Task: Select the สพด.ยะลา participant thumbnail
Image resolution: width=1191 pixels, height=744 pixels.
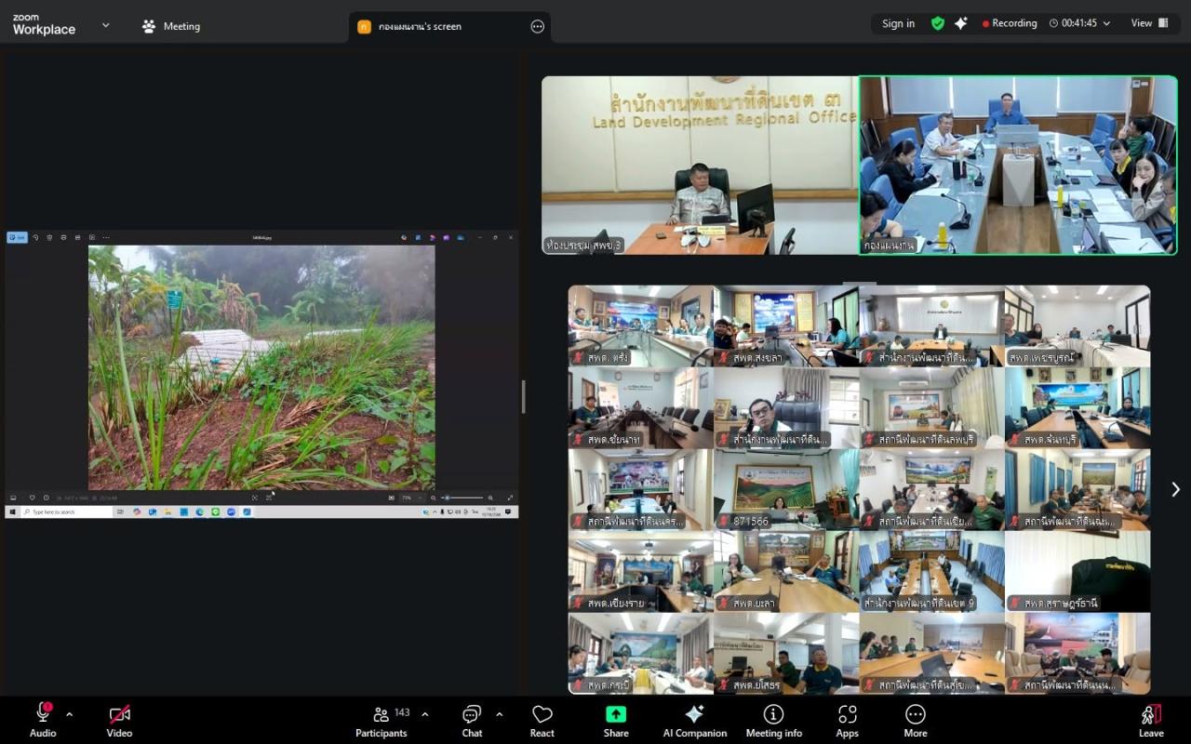Action: pos(786,571)
